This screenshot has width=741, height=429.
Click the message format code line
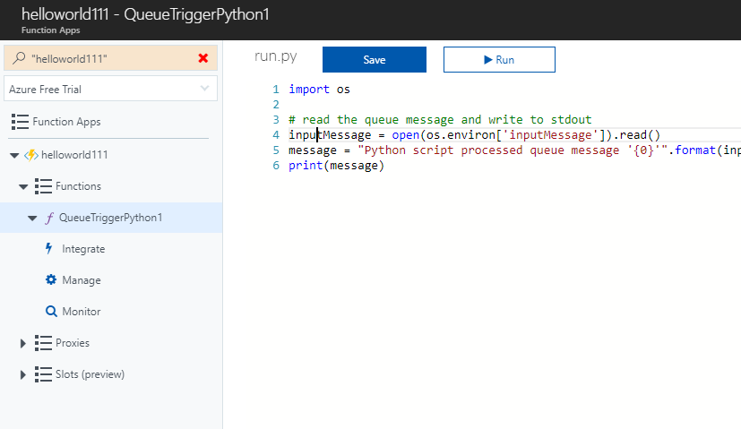click(x=514, y=150)
